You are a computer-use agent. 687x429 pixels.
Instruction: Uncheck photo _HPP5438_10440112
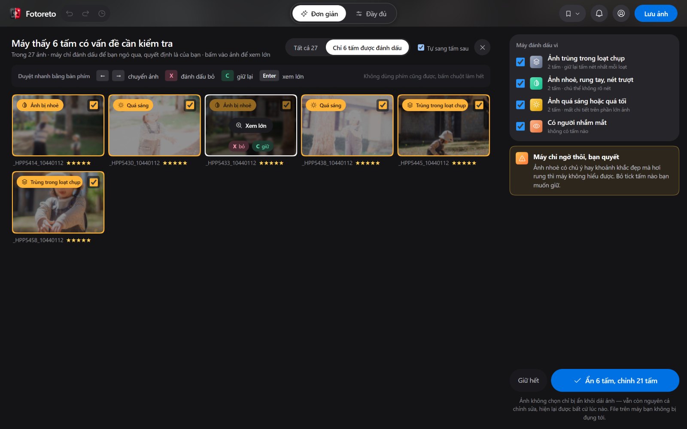383,105
